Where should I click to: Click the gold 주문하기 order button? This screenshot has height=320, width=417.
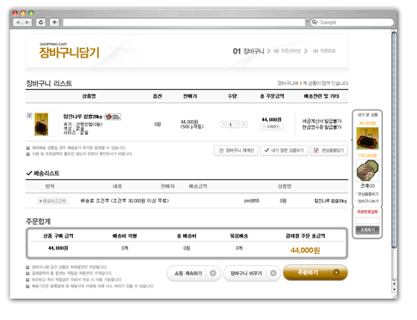click(x=316, y=273)
